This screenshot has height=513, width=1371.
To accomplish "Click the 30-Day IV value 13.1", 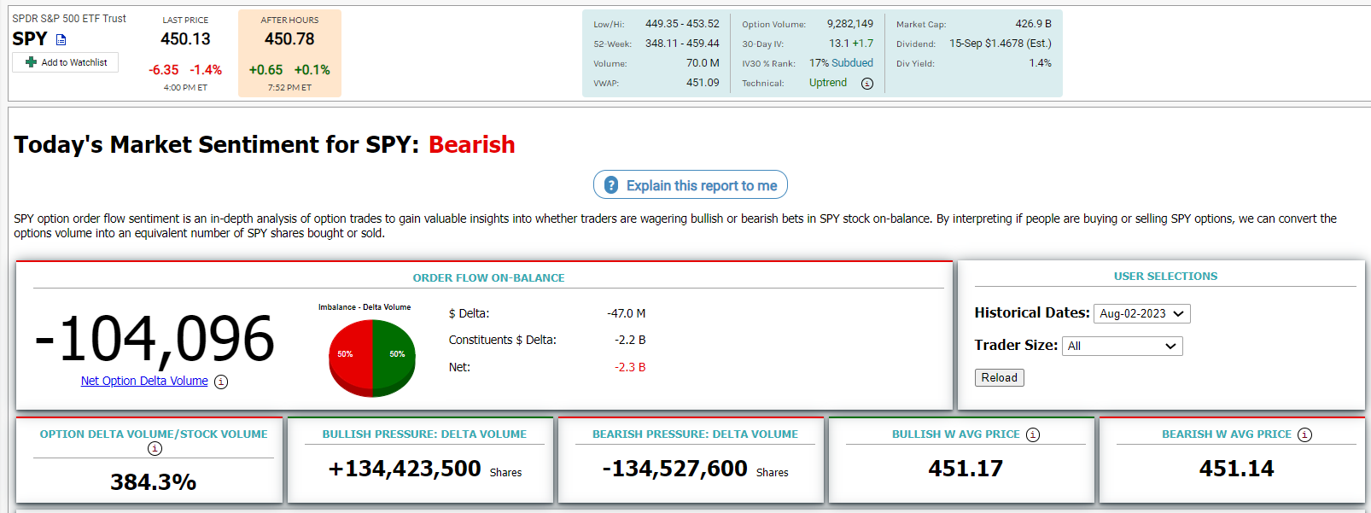I will coord(839,44).
